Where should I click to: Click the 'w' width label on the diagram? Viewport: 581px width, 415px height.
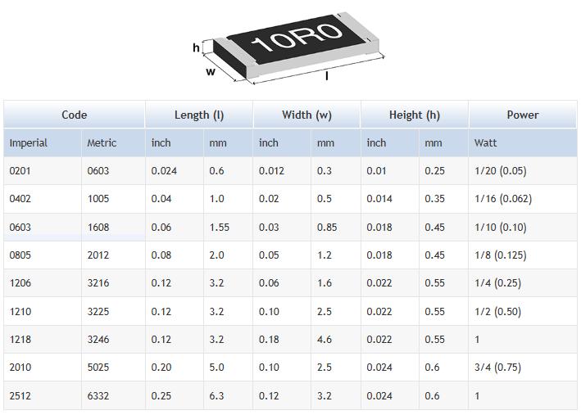[x=211, y=71]
